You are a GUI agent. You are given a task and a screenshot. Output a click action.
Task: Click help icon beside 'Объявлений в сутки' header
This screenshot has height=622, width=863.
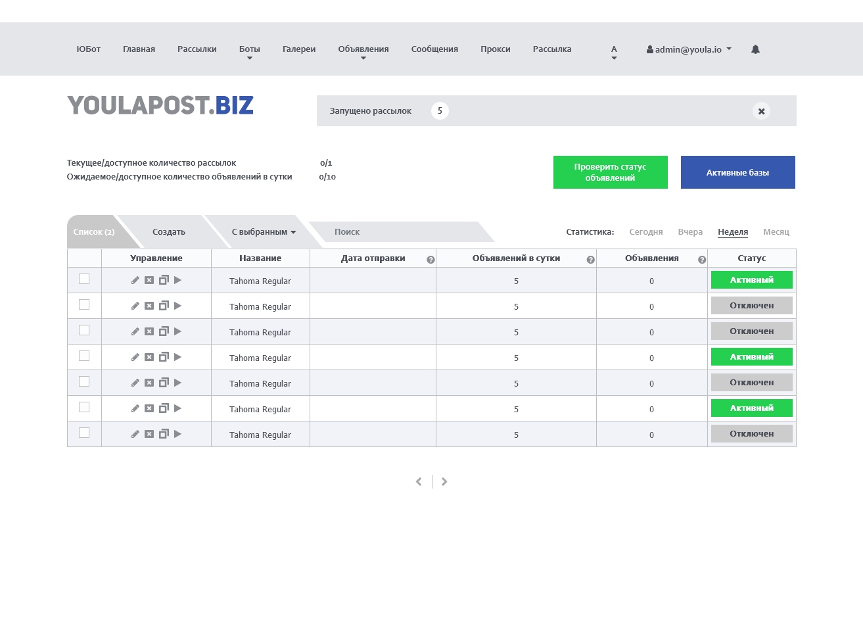tap(590, 260)
